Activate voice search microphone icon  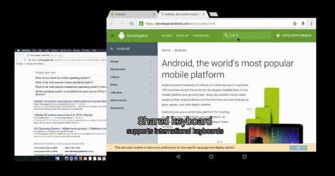click(x=303, y=23)
